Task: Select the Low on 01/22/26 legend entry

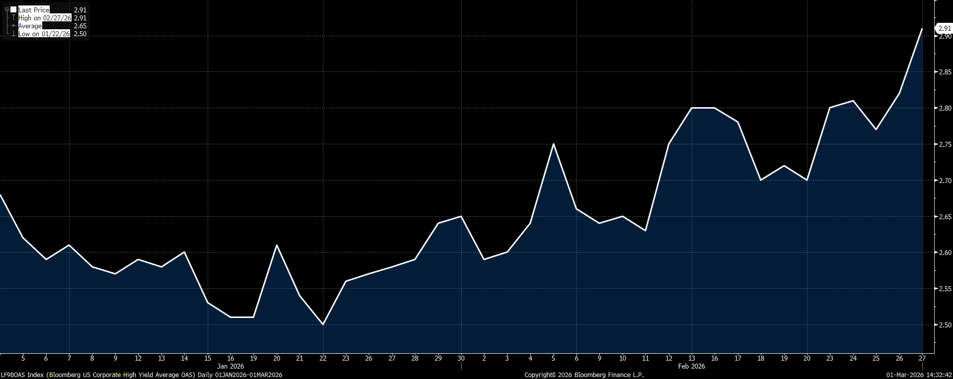Action: tap(44, 34)
